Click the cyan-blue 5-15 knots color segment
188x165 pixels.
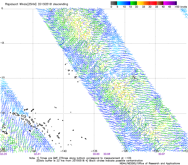(124, 3)
